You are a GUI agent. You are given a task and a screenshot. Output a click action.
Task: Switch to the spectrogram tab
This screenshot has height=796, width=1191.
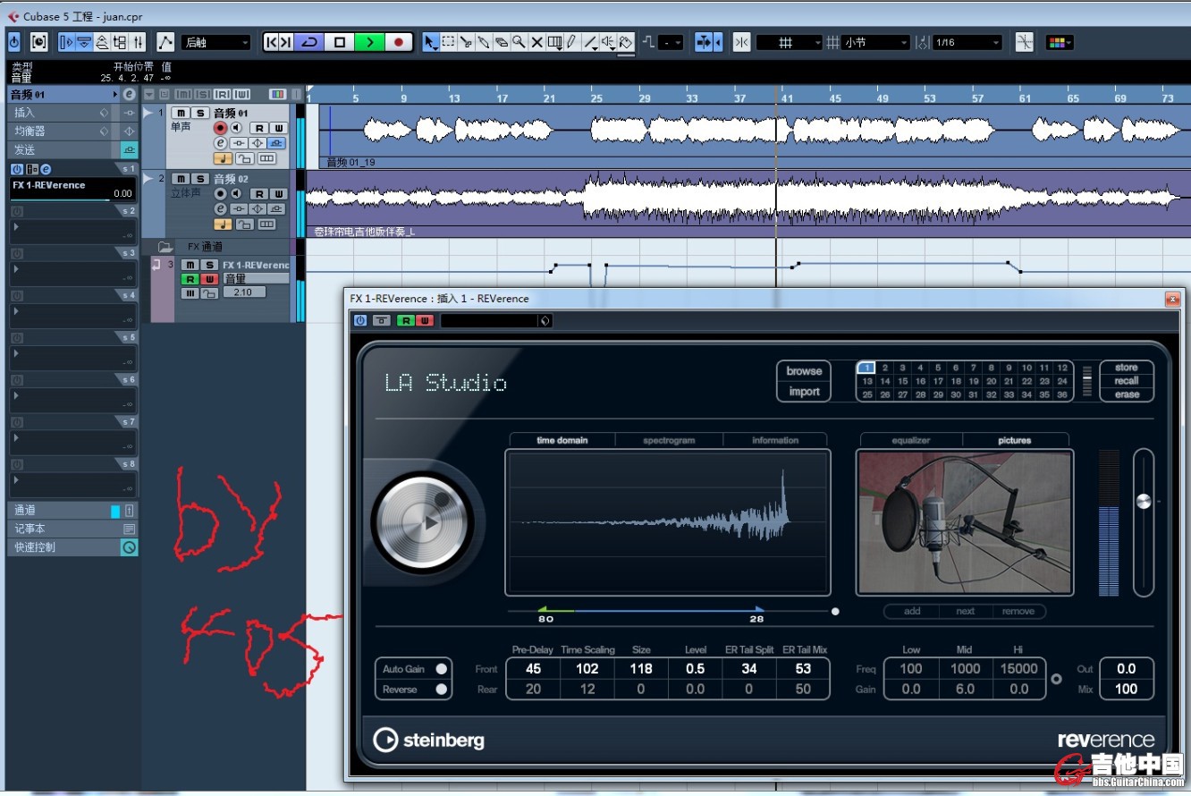669,440
